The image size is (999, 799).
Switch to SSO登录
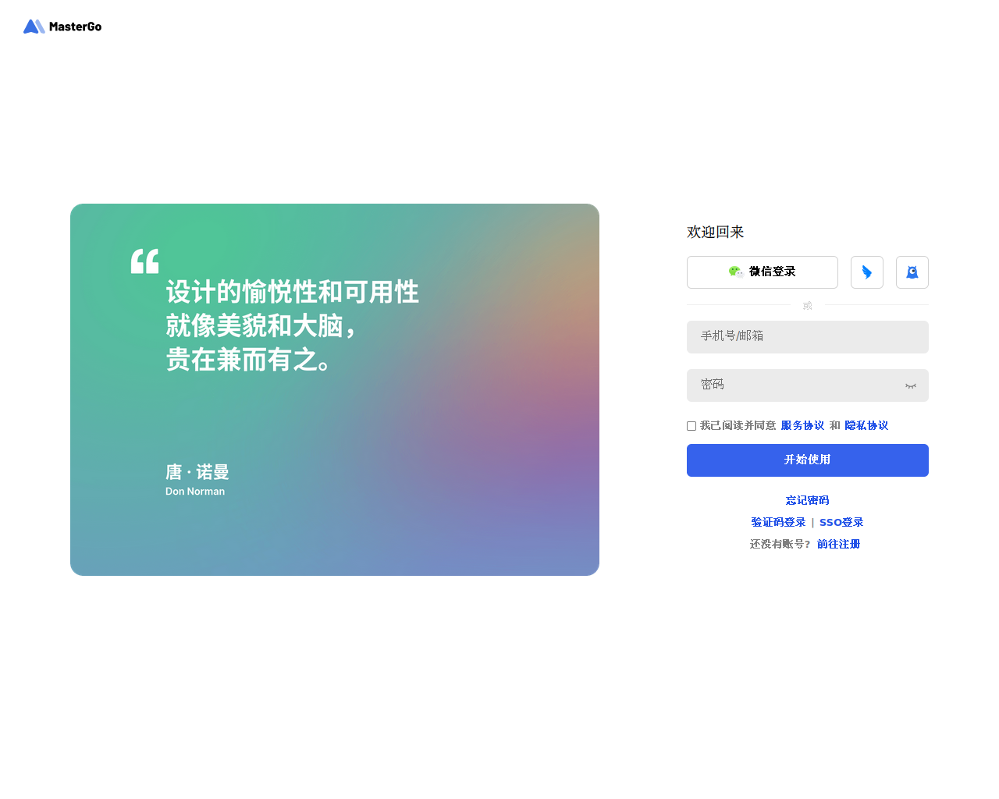click(x=841, y=522)
